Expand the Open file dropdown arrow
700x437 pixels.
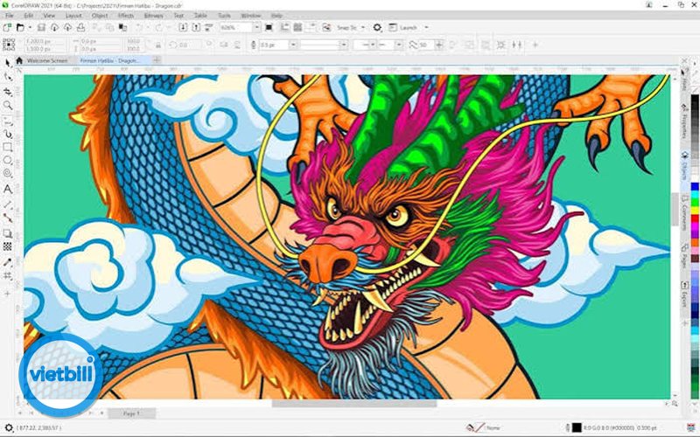30,28
